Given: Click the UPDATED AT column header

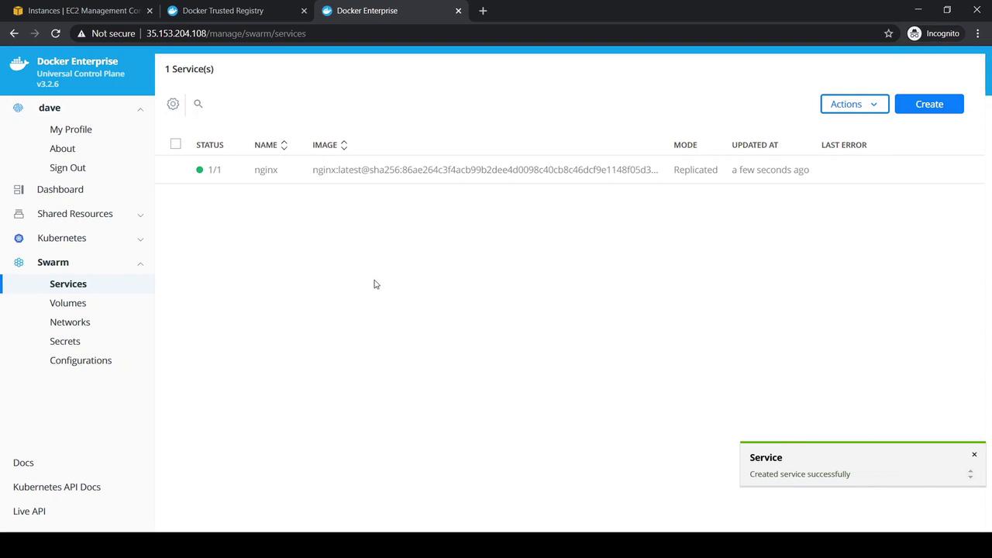Looking at the screenshot, I should tap(755, 145).
